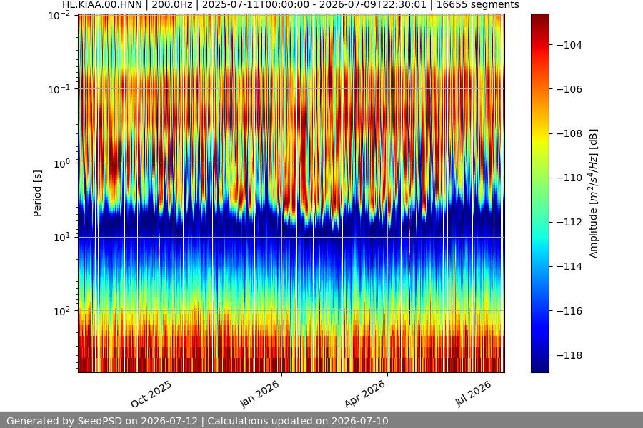Click the 10^1 period tick label
Image resolution: width=643 pixels, height=428 pixels.
[61, 237]
